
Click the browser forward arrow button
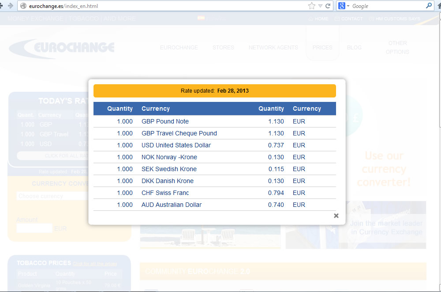pos(10,6)
